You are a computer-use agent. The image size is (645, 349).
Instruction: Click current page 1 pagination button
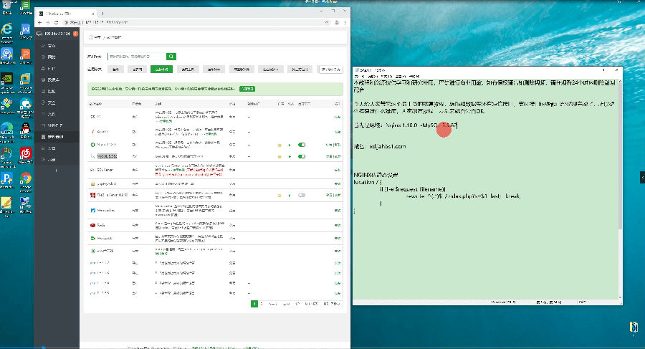point(254,304)
